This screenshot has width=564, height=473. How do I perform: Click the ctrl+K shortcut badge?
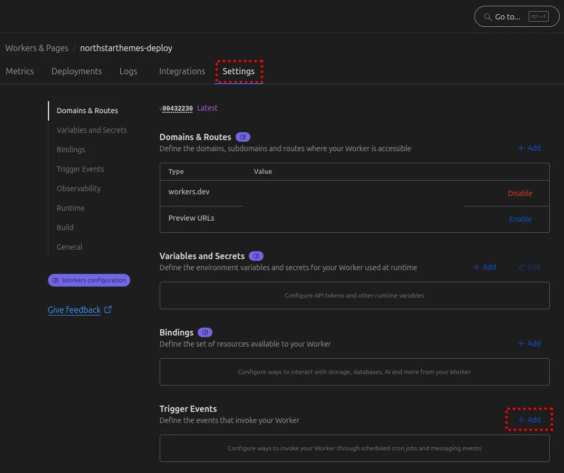pos(539,16)
